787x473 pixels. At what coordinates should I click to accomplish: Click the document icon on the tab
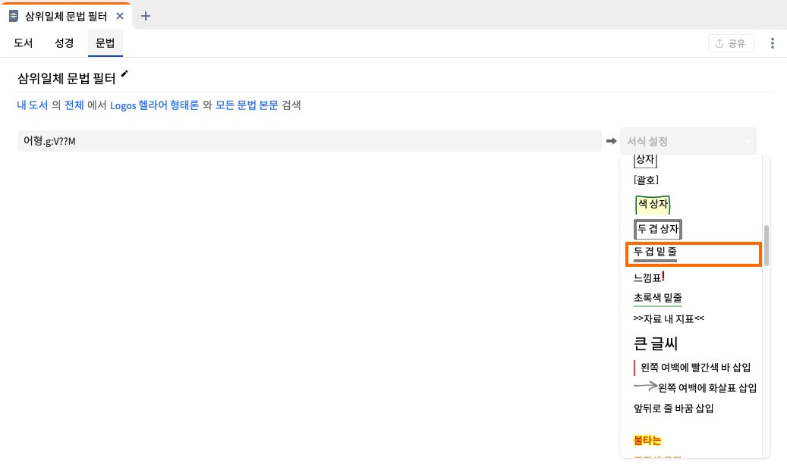(14, 16)
